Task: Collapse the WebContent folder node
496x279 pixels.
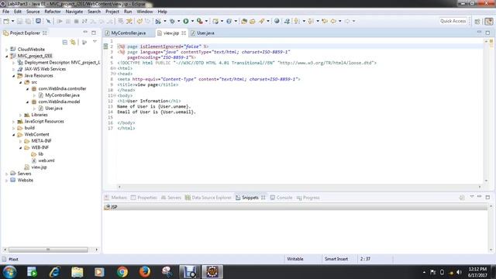Action: [x=14, y=134]
